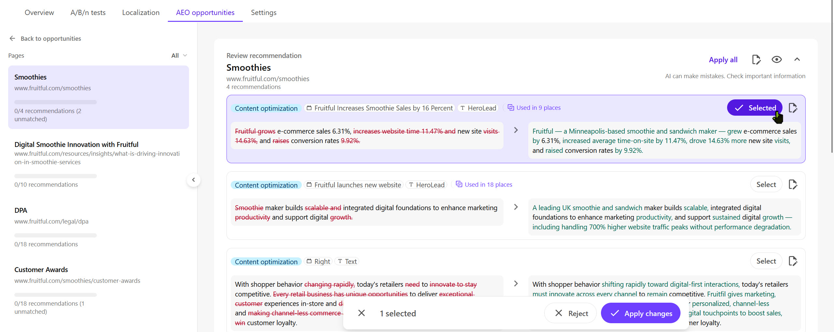Open the Used in 18 places link

[x=488, y=184]
